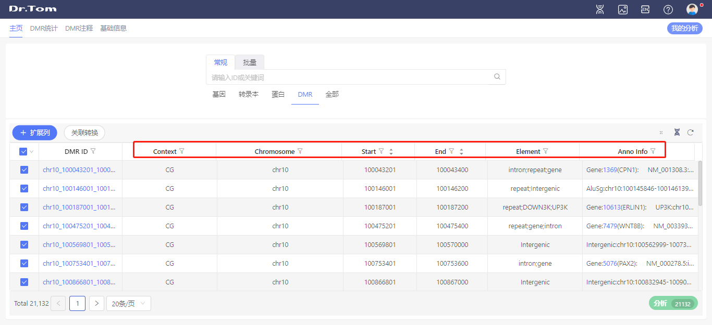Open the 20条/页 page size dropdown
Screen dimensions: 712x325
(x=128, y=304)
